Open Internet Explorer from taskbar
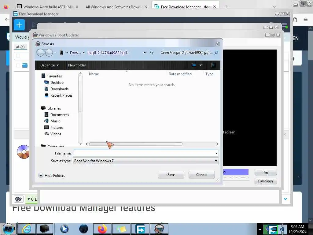313x235 pixels. point(26,229)
